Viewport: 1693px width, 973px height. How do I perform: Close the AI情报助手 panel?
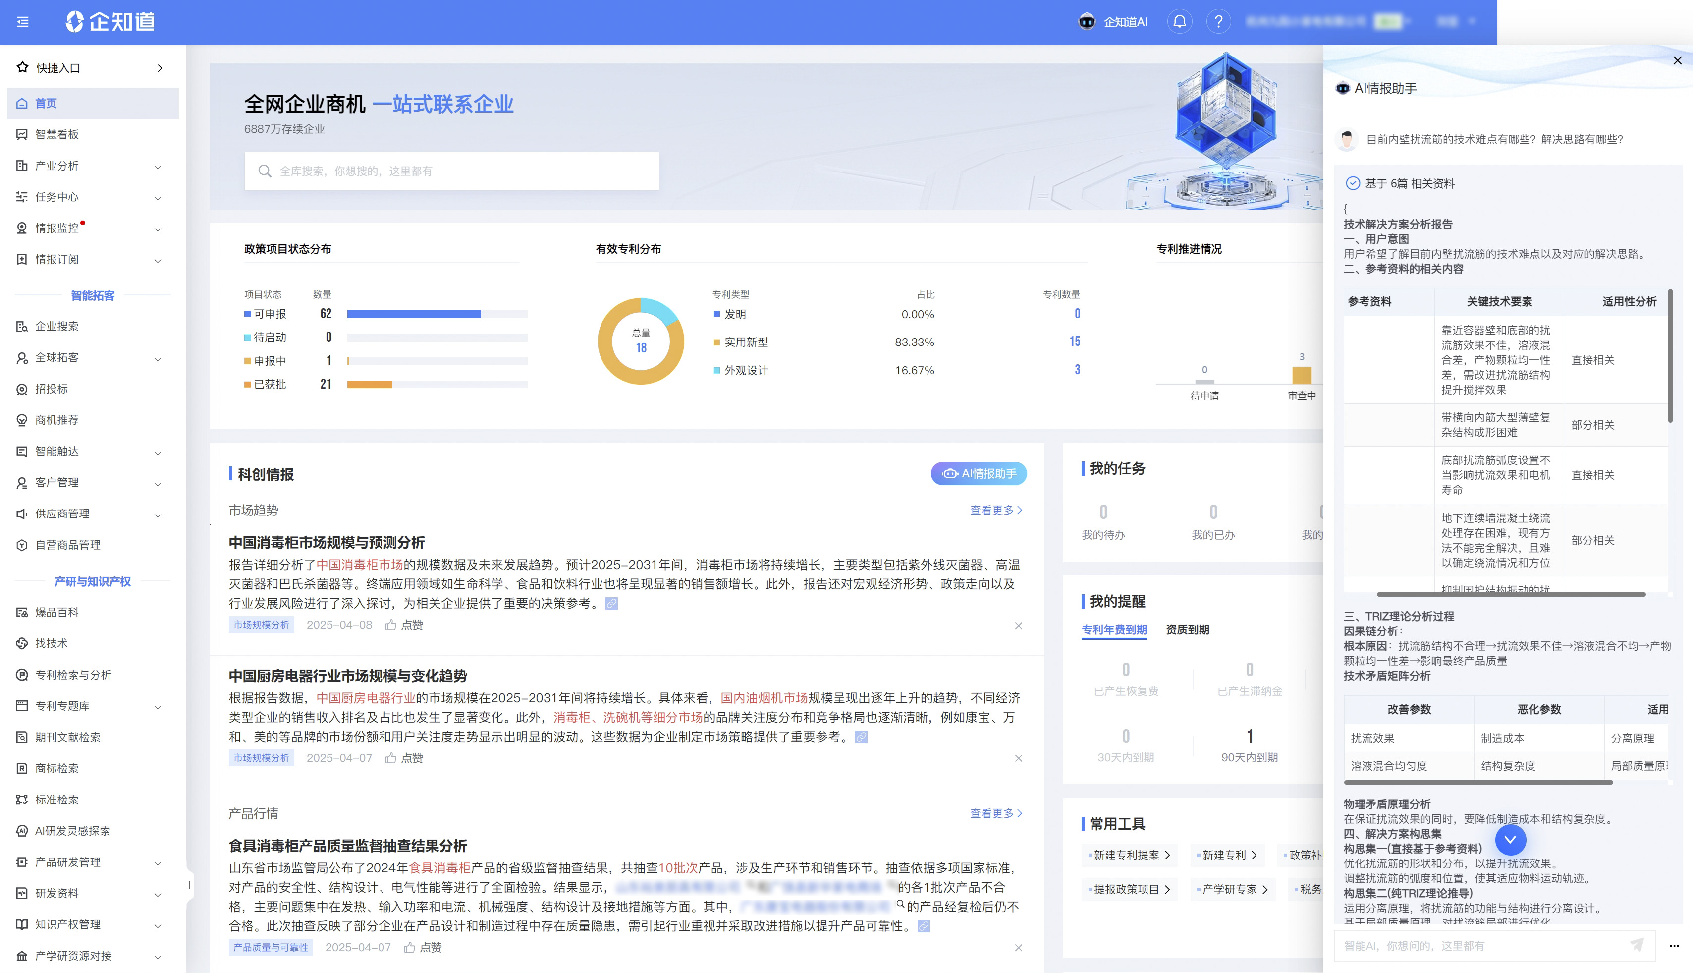pyautogui.click(x=1677, y=61)
